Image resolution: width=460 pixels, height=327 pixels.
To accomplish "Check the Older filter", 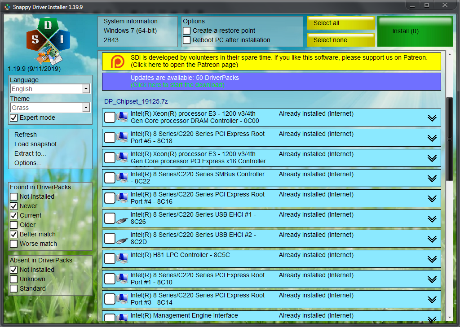I will click(x=14, y=225).
